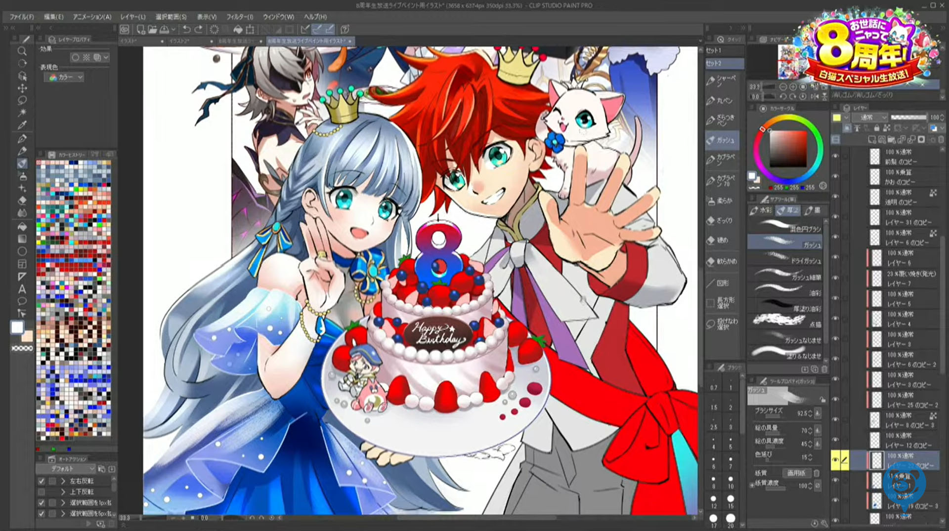Click the New document icon

pos(141,30)
